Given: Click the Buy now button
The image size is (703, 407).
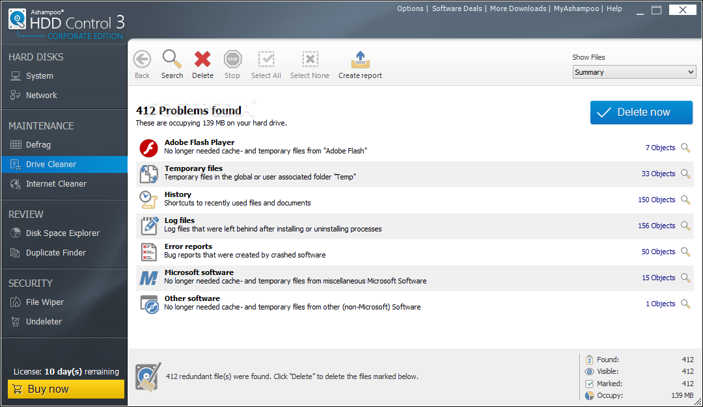Looking at the screenshot, I should click(x=66, y=389).
